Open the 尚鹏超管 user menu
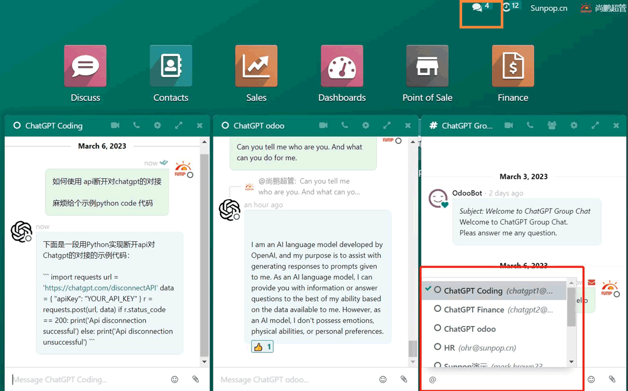 point(603,8)
